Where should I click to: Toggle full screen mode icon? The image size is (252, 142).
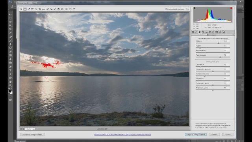pos(188,9)
